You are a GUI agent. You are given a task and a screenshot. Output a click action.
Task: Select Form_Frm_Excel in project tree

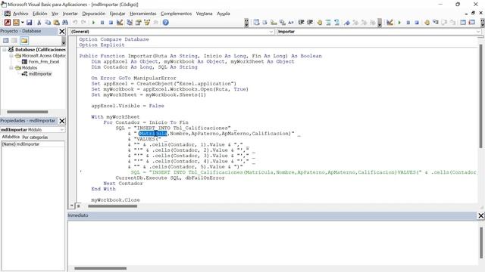[44, 62]
